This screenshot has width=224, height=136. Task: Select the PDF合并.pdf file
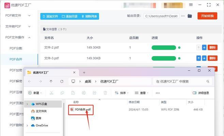[81, 109]
